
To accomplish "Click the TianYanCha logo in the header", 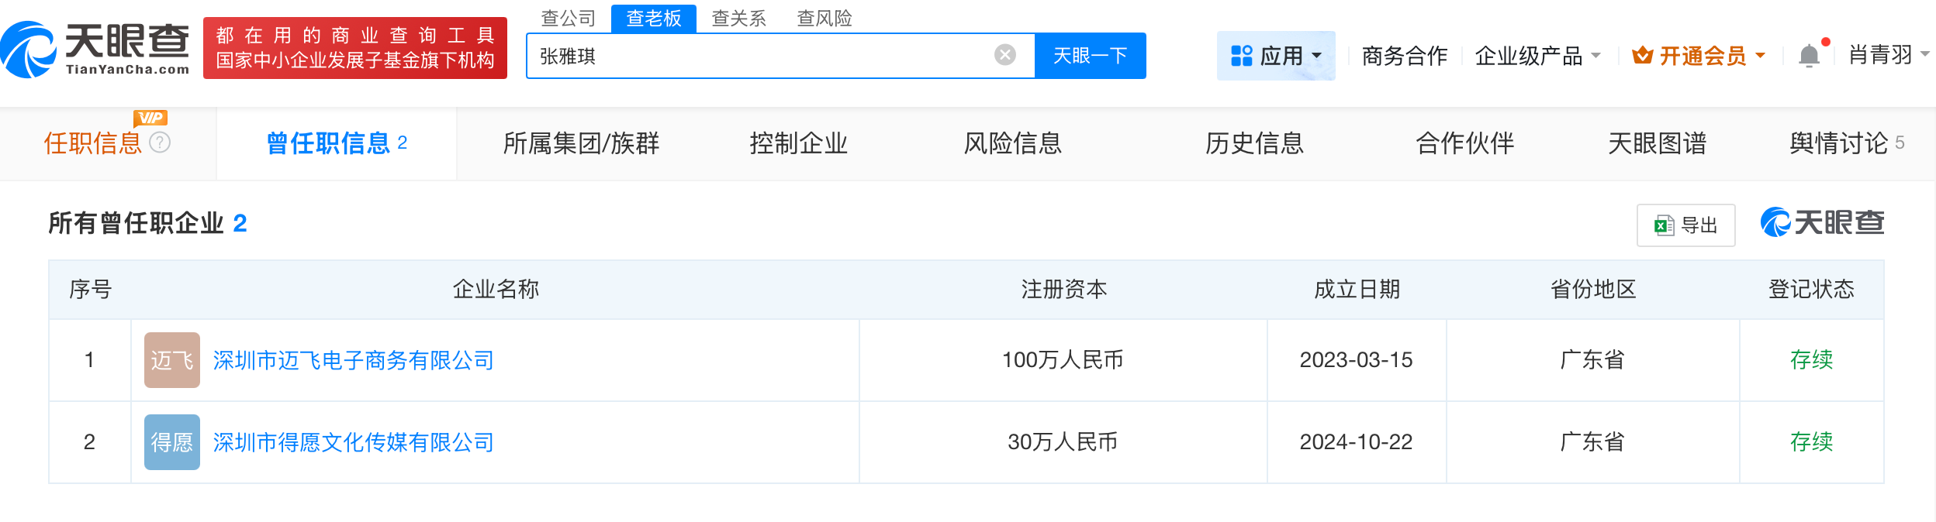I will pyautogui.click(x=95, y=50).
